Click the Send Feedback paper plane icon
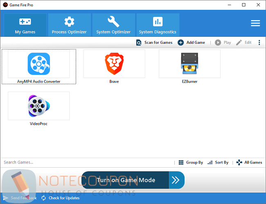The width and height of the screenshot is (266, 204). [x=6, y=198]
